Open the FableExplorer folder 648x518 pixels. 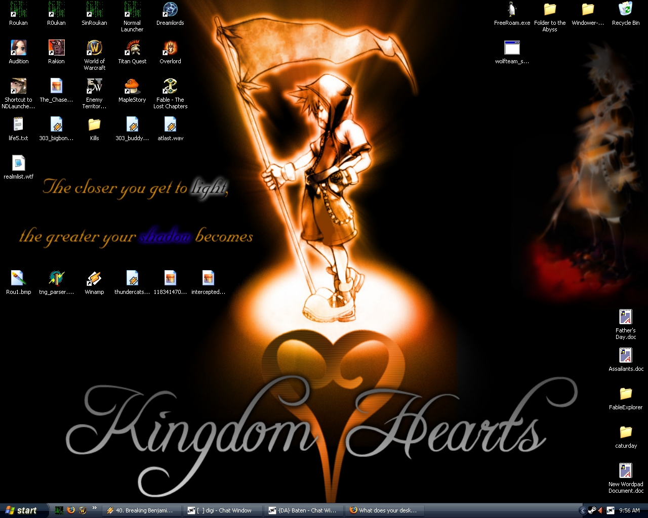pos(626,398)
